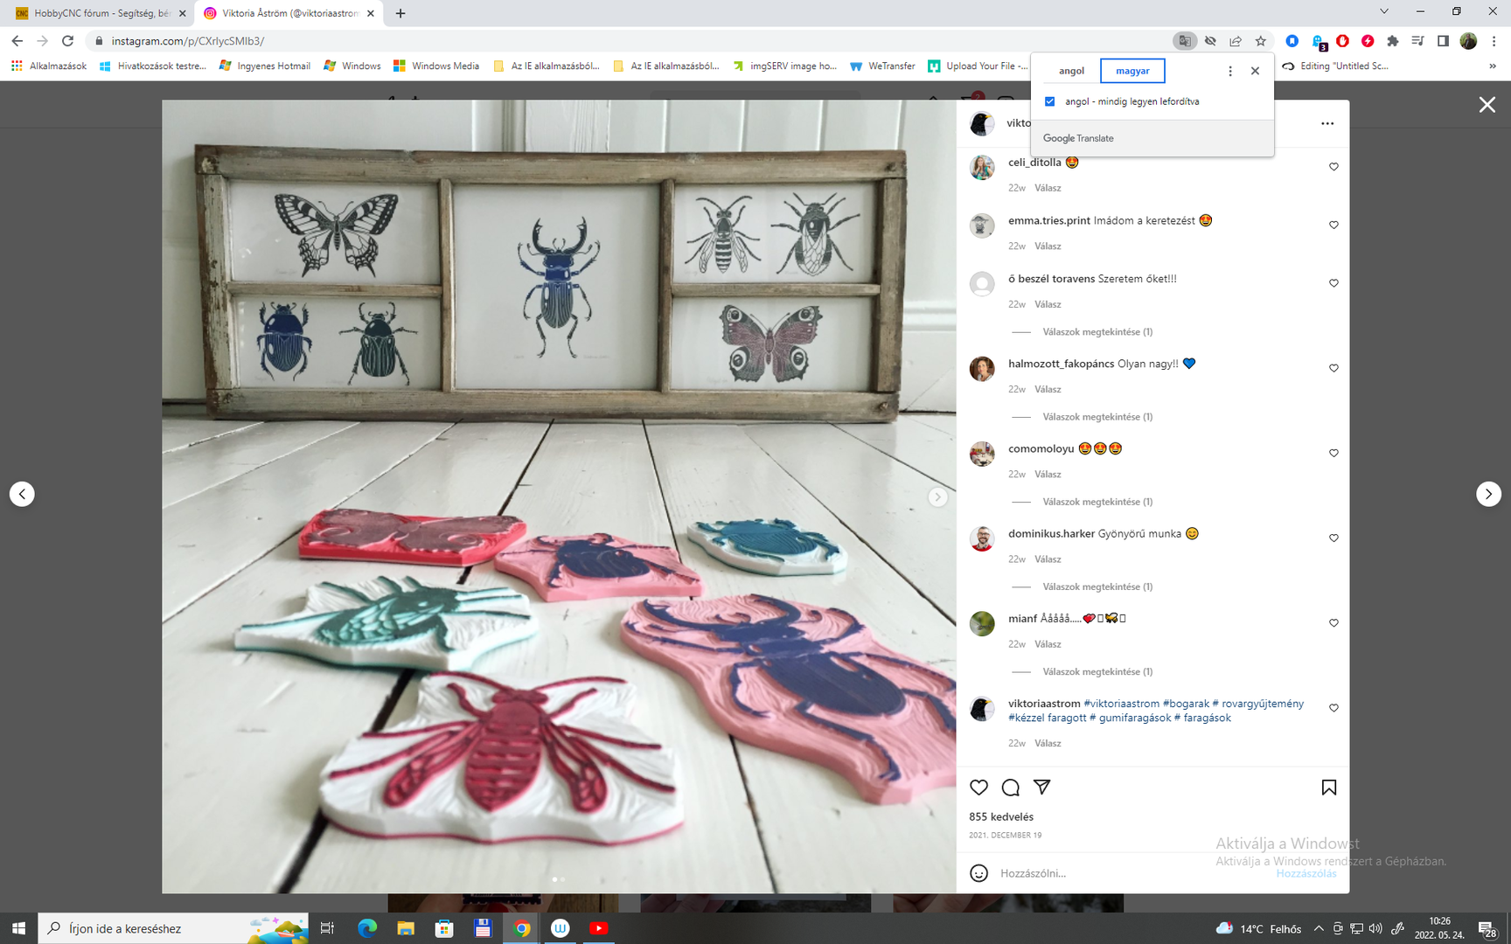Expand replies under dominikus.harker comment
The height and width of the screenshot is (944, 1511).
[1097, 587]
